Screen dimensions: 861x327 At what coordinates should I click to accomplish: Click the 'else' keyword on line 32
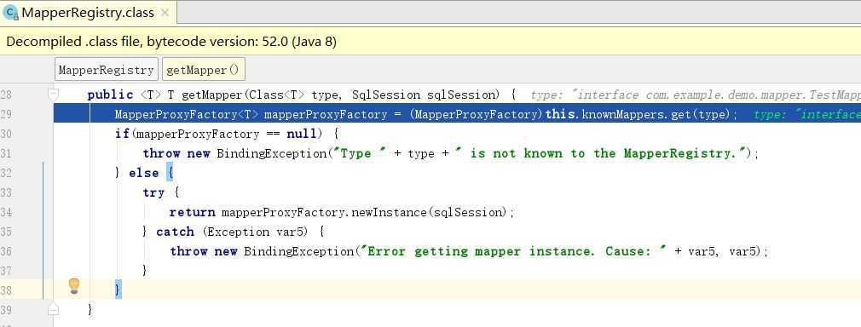click(x=144, y=174)
